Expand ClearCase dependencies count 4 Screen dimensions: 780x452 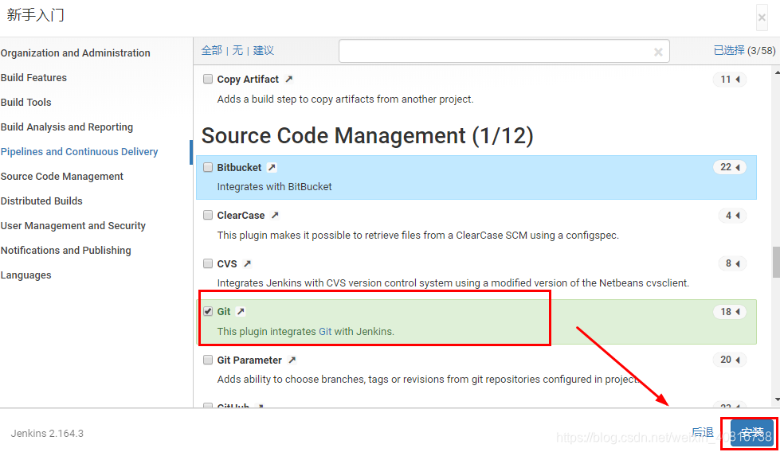click(732, 215)
